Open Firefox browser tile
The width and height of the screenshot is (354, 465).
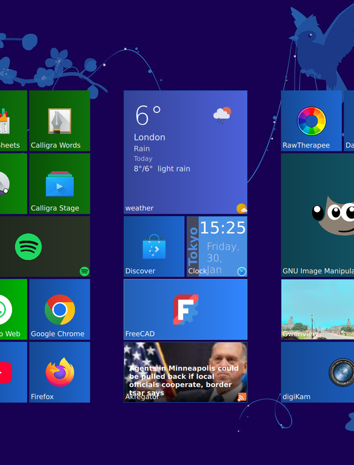coord(59,372)
